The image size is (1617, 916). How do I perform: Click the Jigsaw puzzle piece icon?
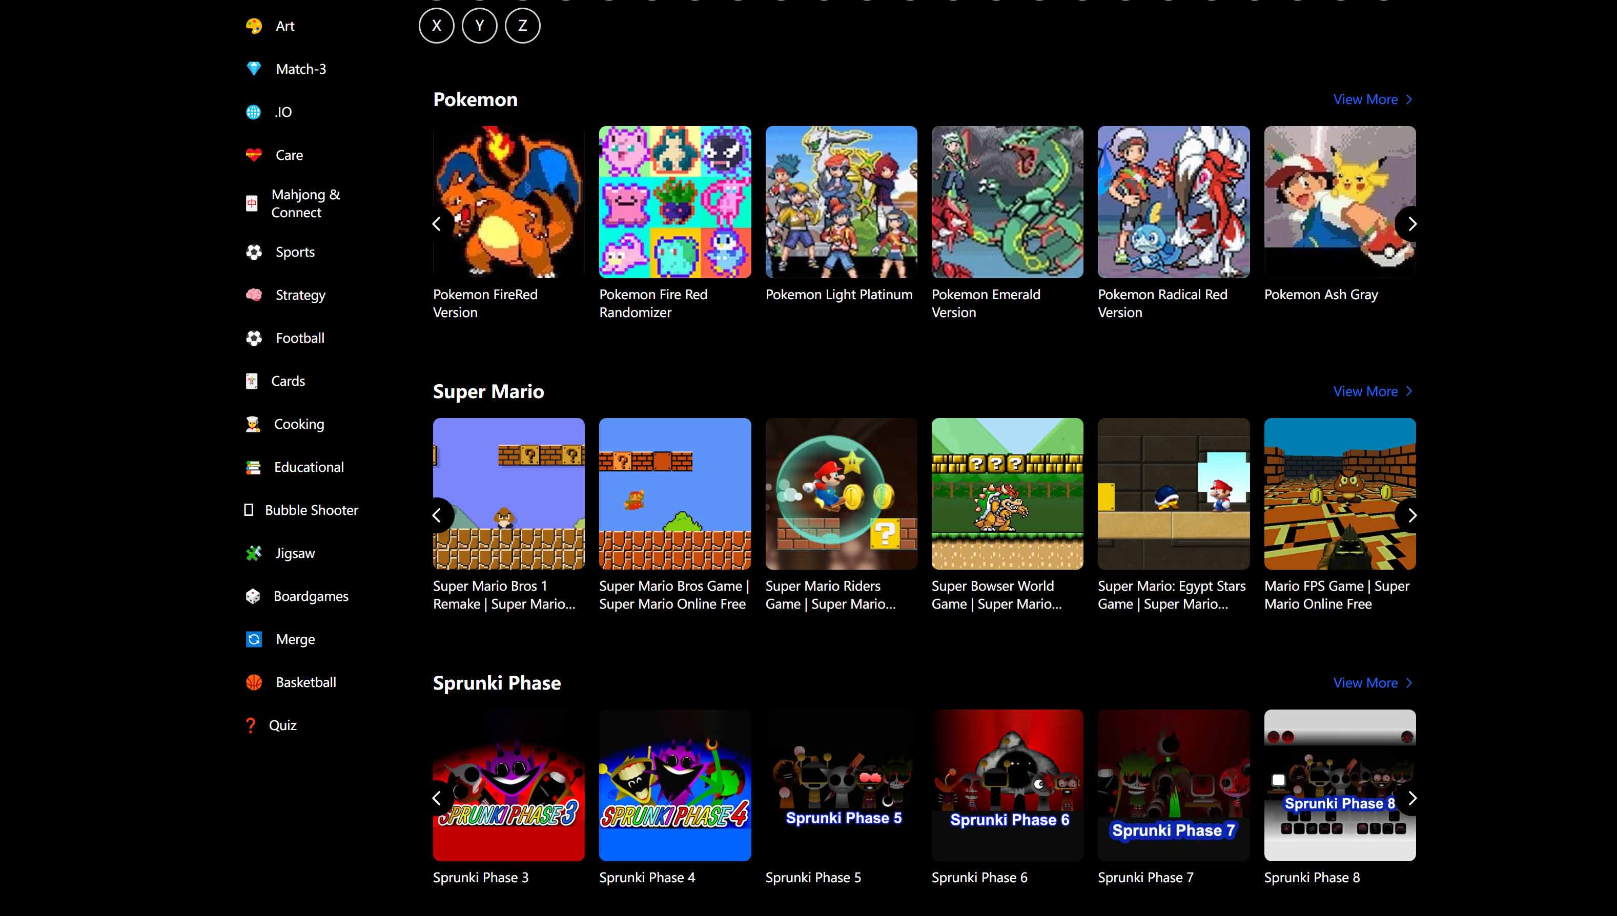point(254,553)
